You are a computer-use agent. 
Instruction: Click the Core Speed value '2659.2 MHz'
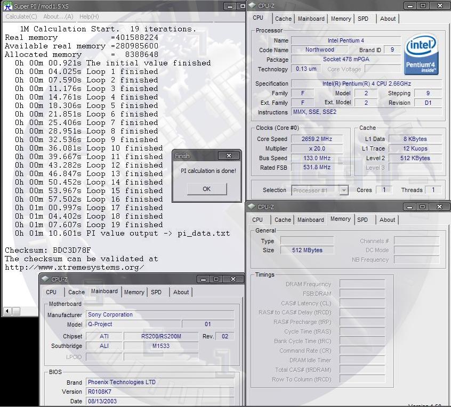click(317, 139)
